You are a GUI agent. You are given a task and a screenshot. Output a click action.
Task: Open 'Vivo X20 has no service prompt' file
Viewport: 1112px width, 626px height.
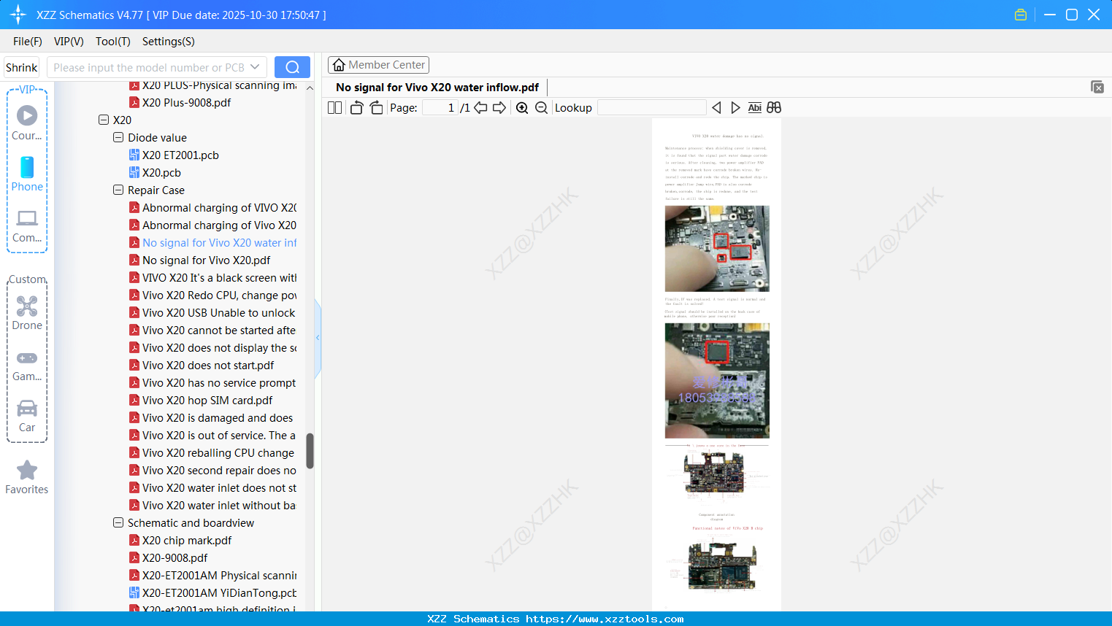click(219, 382)
